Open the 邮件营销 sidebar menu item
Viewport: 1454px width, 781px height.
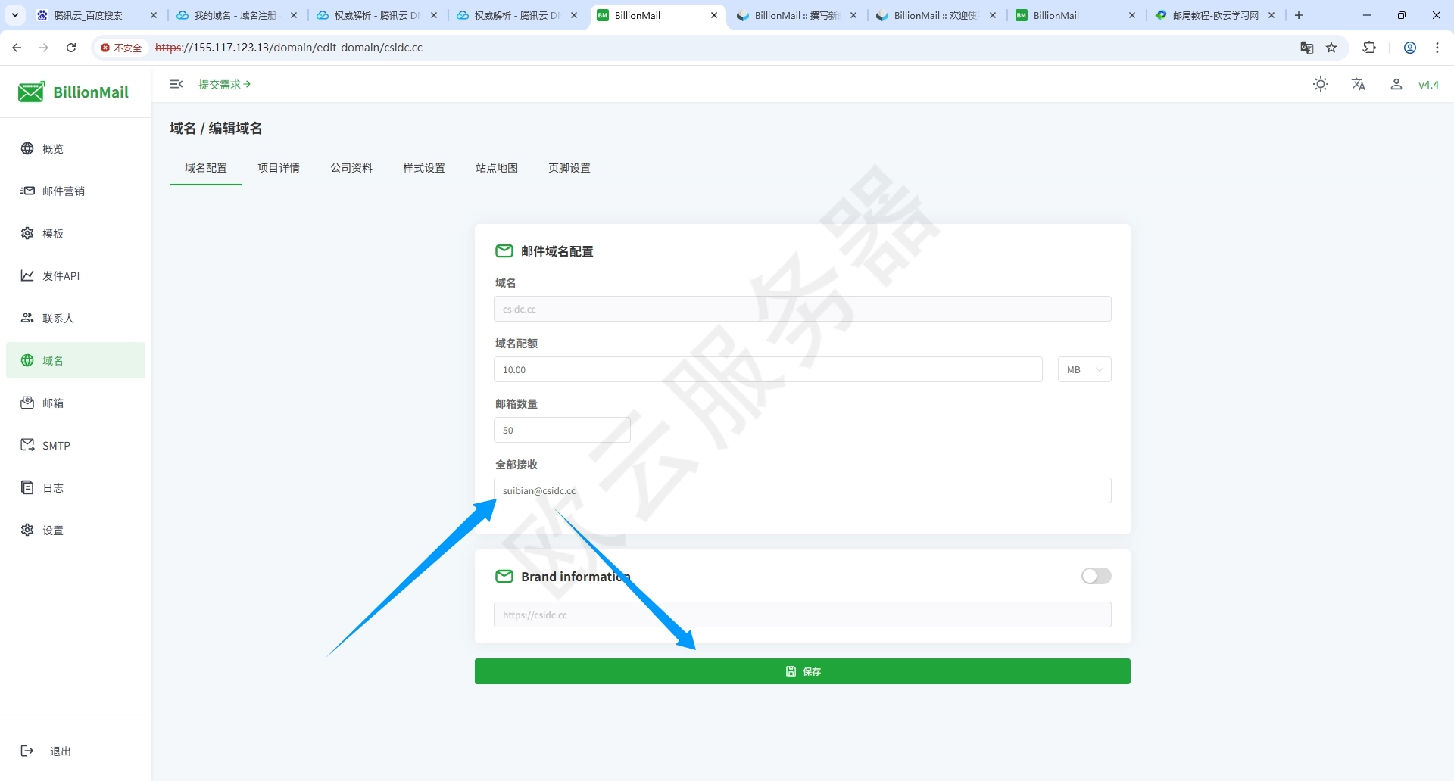point(76,191)
